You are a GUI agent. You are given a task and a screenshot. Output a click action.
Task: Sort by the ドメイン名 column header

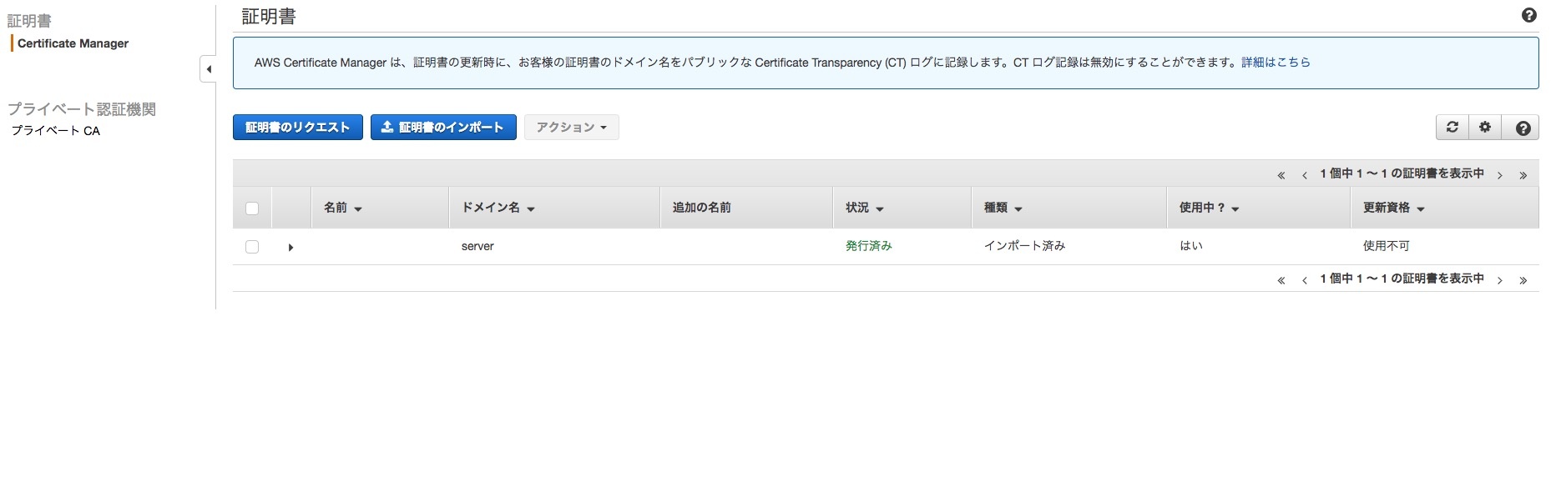(x=498, y=208)
